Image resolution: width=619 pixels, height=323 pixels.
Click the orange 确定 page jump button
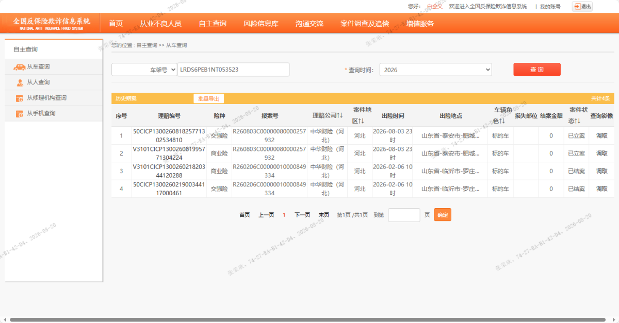click(443, 215)
